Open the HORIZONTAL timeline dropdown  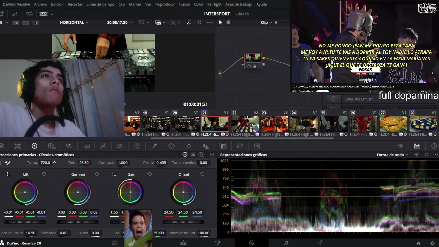coord(74,22)
